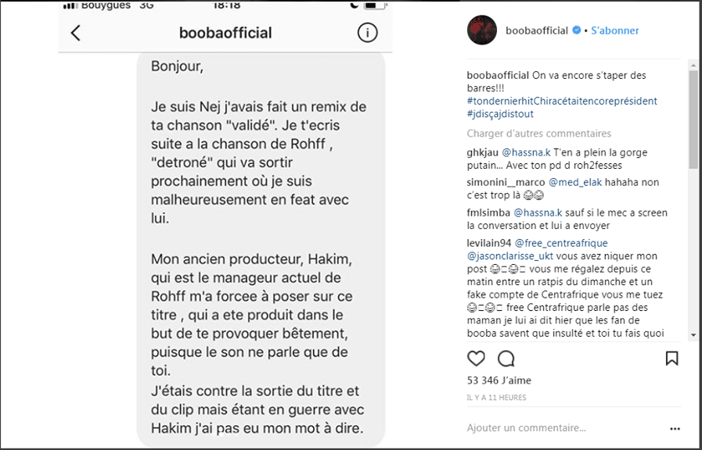Screen dimensions: 702x450
Task: Expand Charger d'autres commentaires
Action: (539, 134)
